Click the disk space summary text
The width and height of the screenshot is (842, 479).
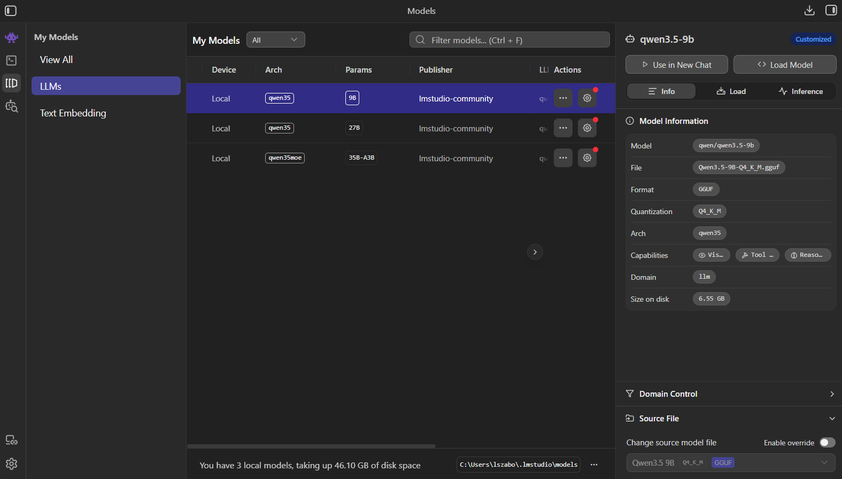pyautogui.click(x=310, y=466)
